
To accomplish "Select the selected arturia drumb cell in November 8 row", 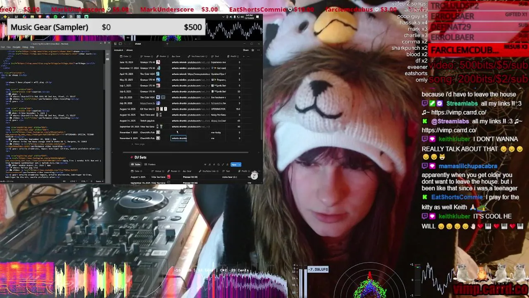I will click(x=179, y=138).
